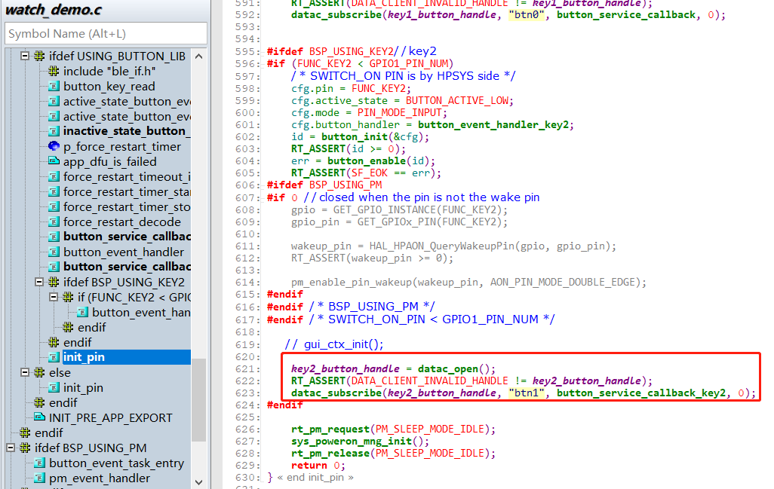Click the function icon for force_restart_timer_sto
The height and width of the screenshot is (489, 774).
[54, 207]
